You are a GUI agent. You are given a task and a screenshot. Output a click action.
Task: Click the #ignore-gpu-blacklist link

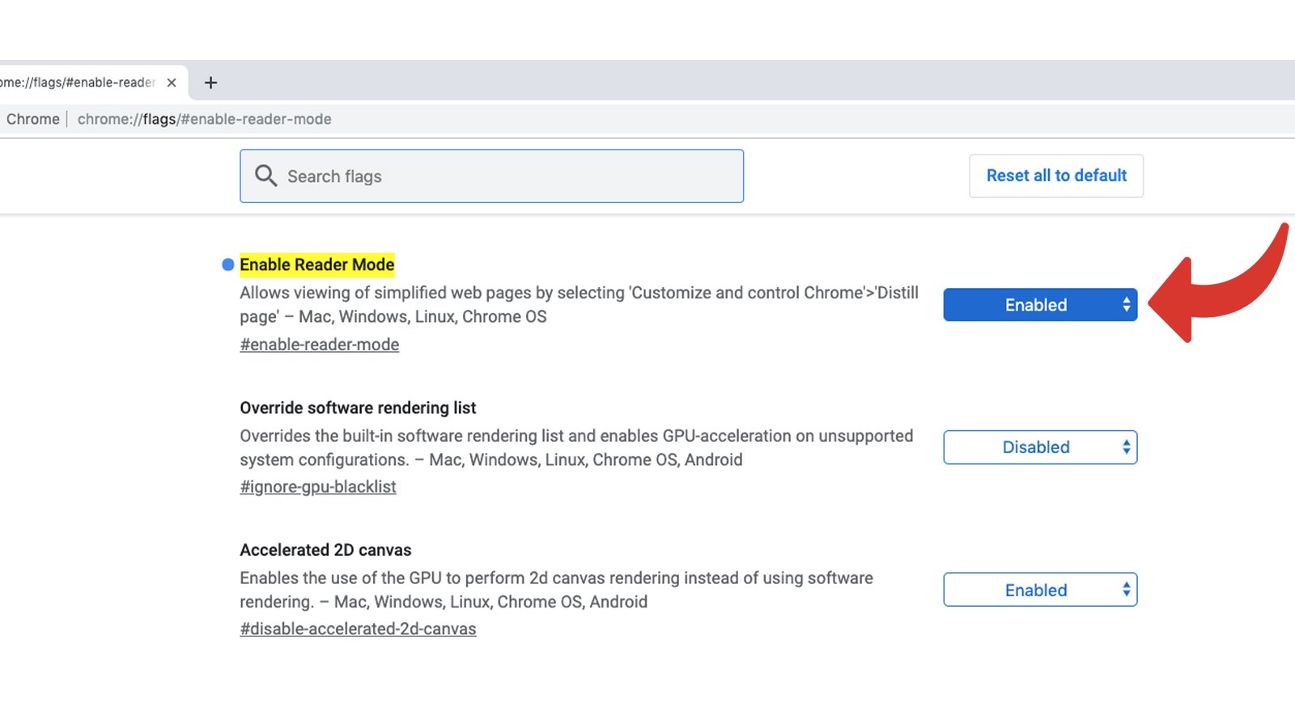(317, 486)
